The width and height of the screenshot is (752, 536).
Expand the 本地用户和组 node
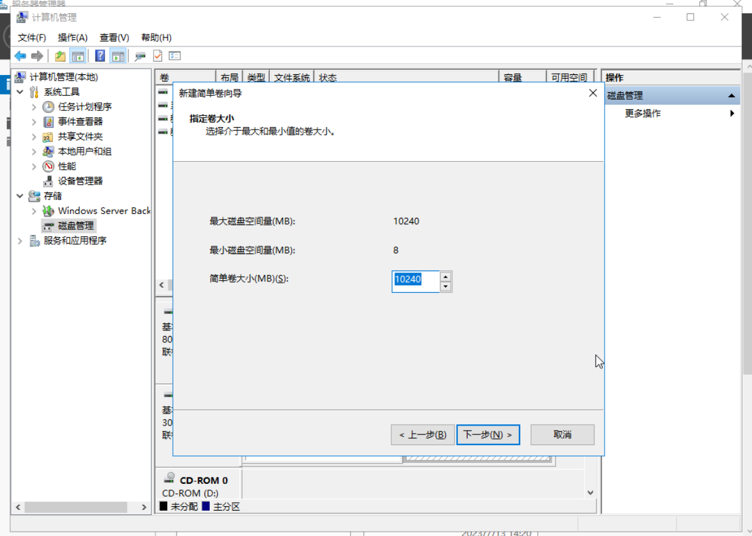(34, 152)
